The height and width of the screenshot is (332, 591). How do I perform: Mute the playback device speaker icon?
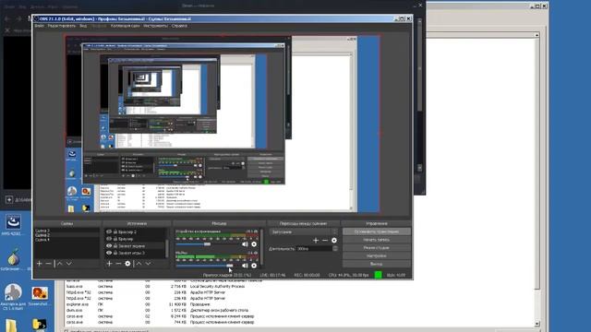coord(245,244)
